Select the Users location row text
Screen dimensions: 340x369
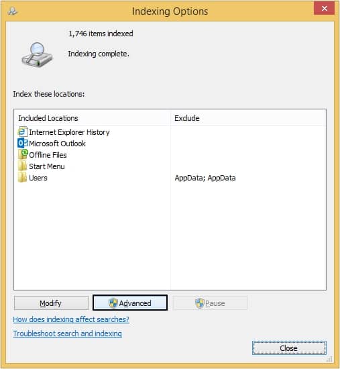[x=38, y=178]
